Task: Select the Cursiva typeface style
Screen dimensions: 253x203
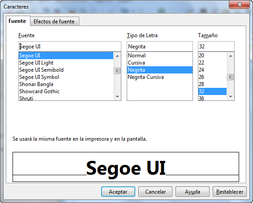Action: click(x=160, y=63)
